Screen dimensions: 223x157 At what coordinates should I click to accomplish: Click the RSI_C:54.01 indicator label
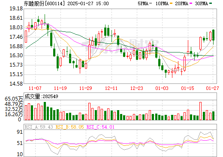[x=100, y=127]
